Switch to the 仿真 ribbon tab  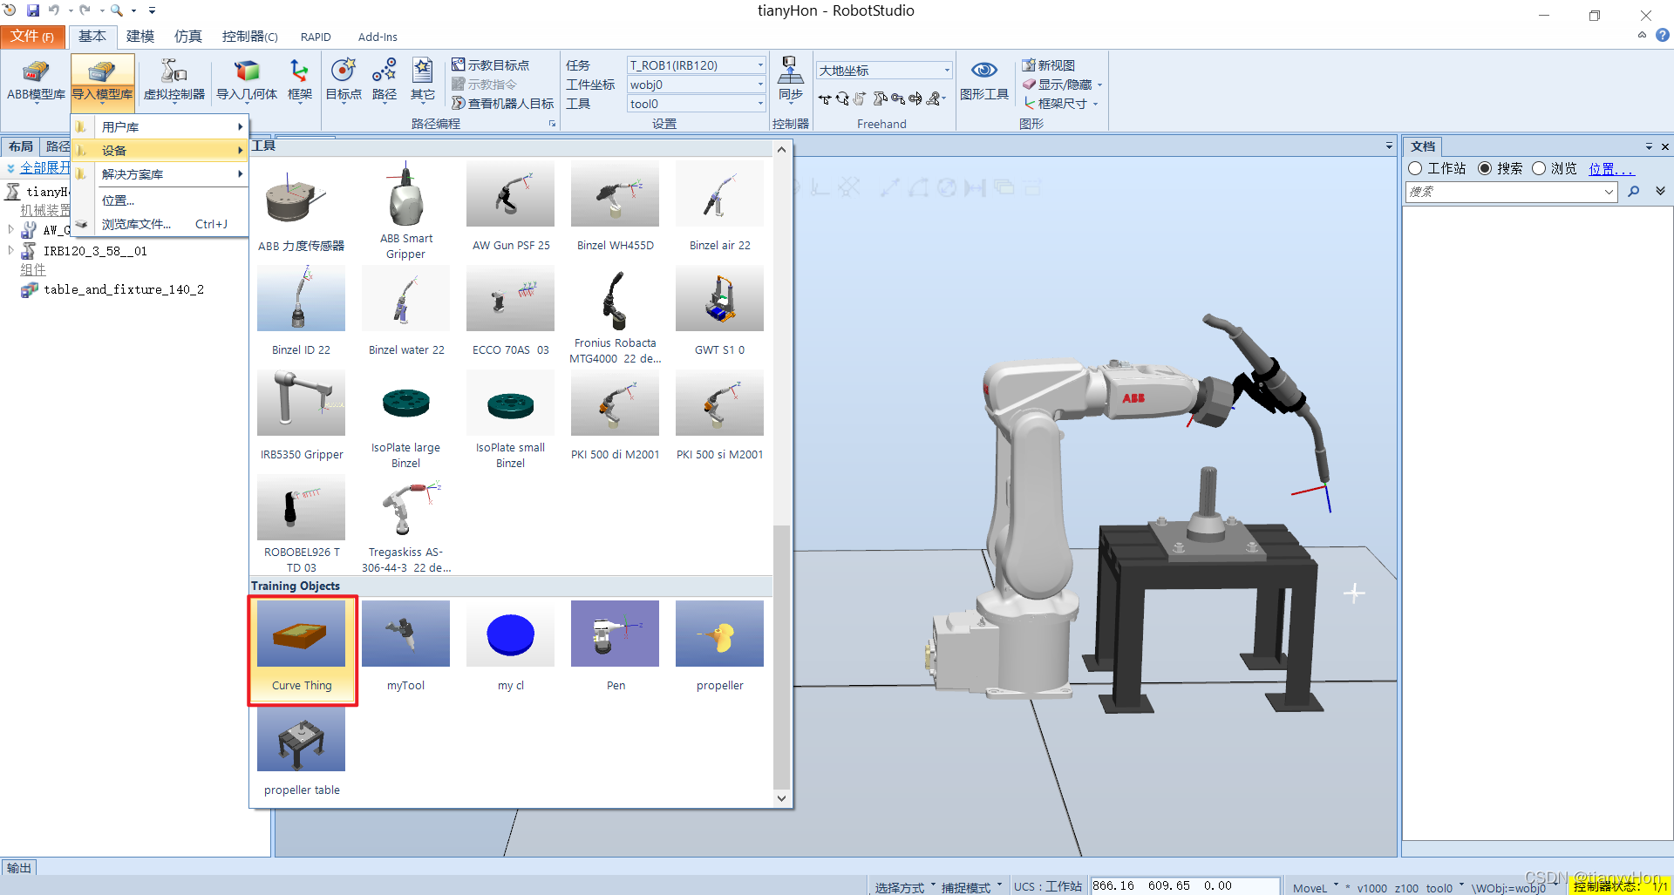(x=187, y=37)
